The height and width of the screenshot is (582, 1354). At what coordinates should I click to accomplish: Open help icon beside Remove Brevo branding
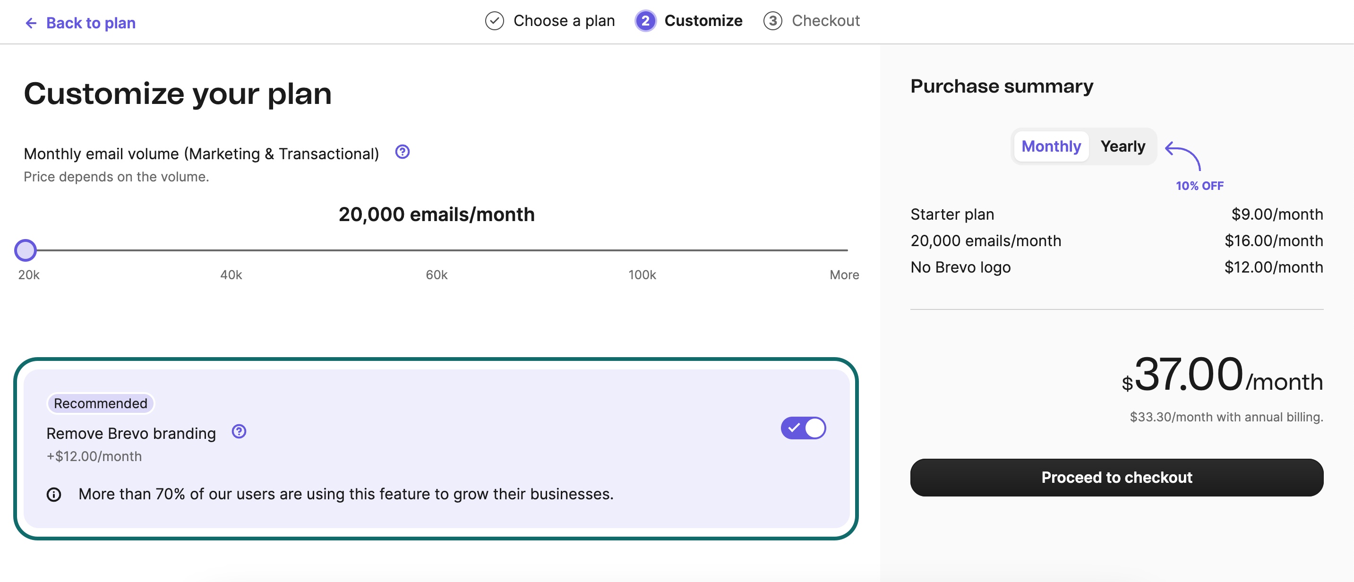coord(239,432)
